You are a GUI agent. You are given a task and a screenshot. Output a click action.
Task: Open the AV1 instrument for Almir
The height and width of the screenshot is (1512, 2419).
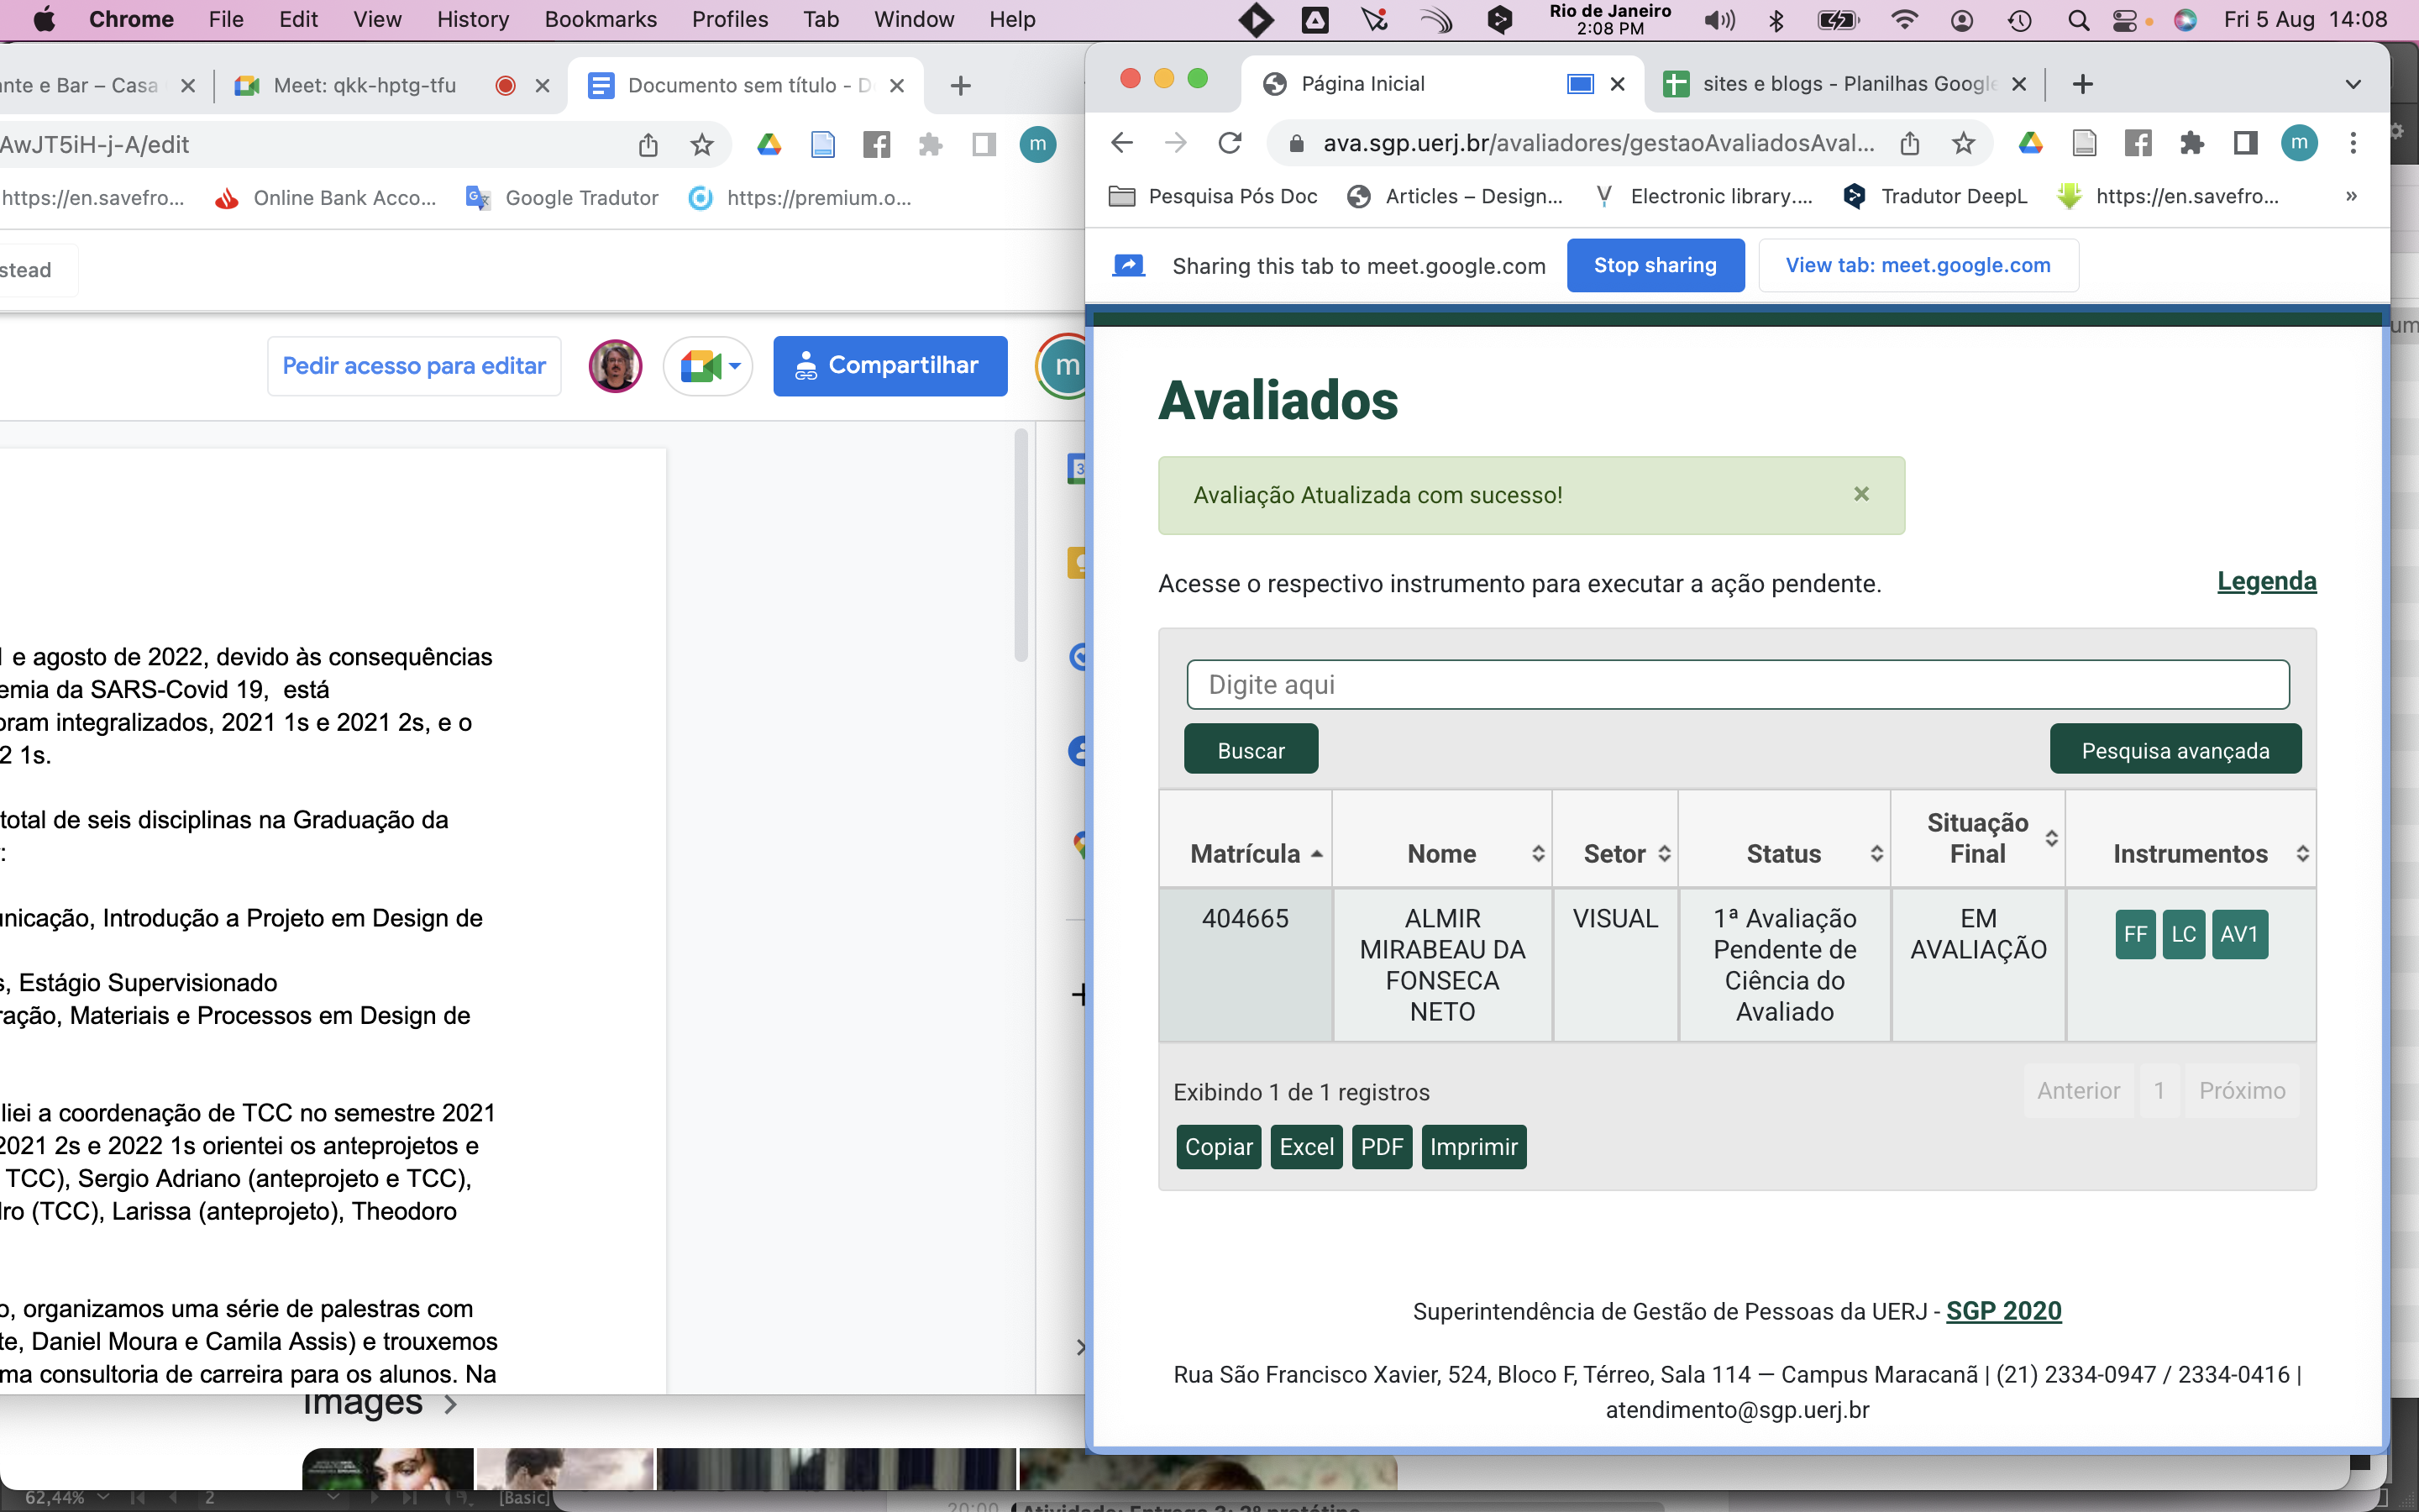coord(2239,934)
